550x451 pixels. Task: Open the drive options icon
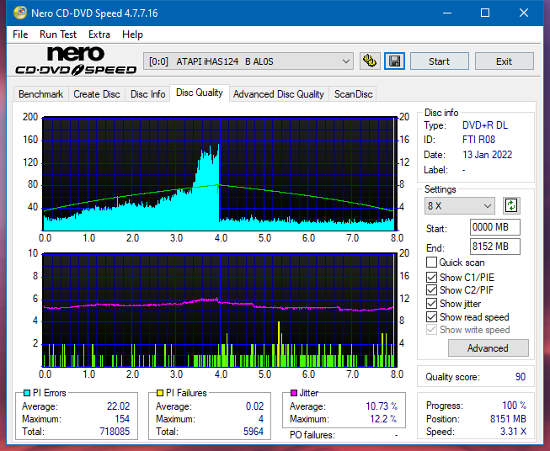[370, 61]
